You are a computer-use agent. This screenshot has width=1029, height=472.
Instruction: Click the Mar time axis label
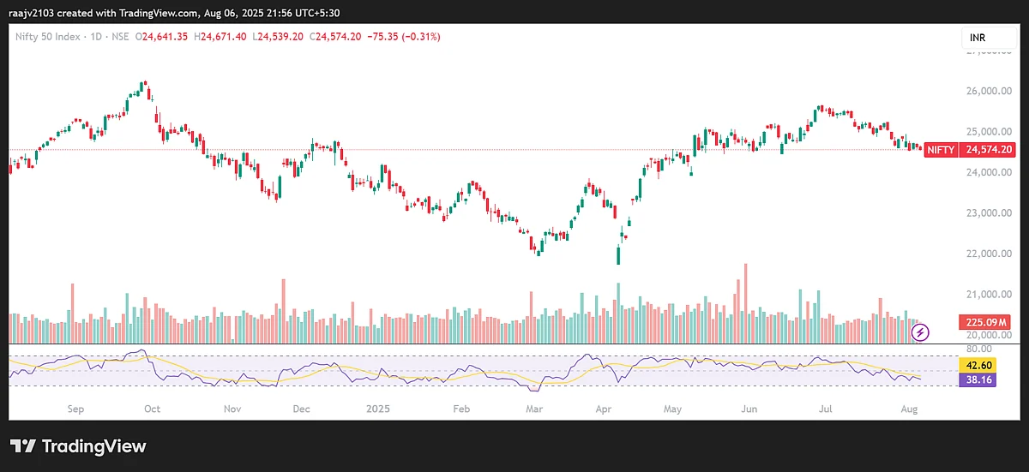pyautogui.click(x=533, y=409)
